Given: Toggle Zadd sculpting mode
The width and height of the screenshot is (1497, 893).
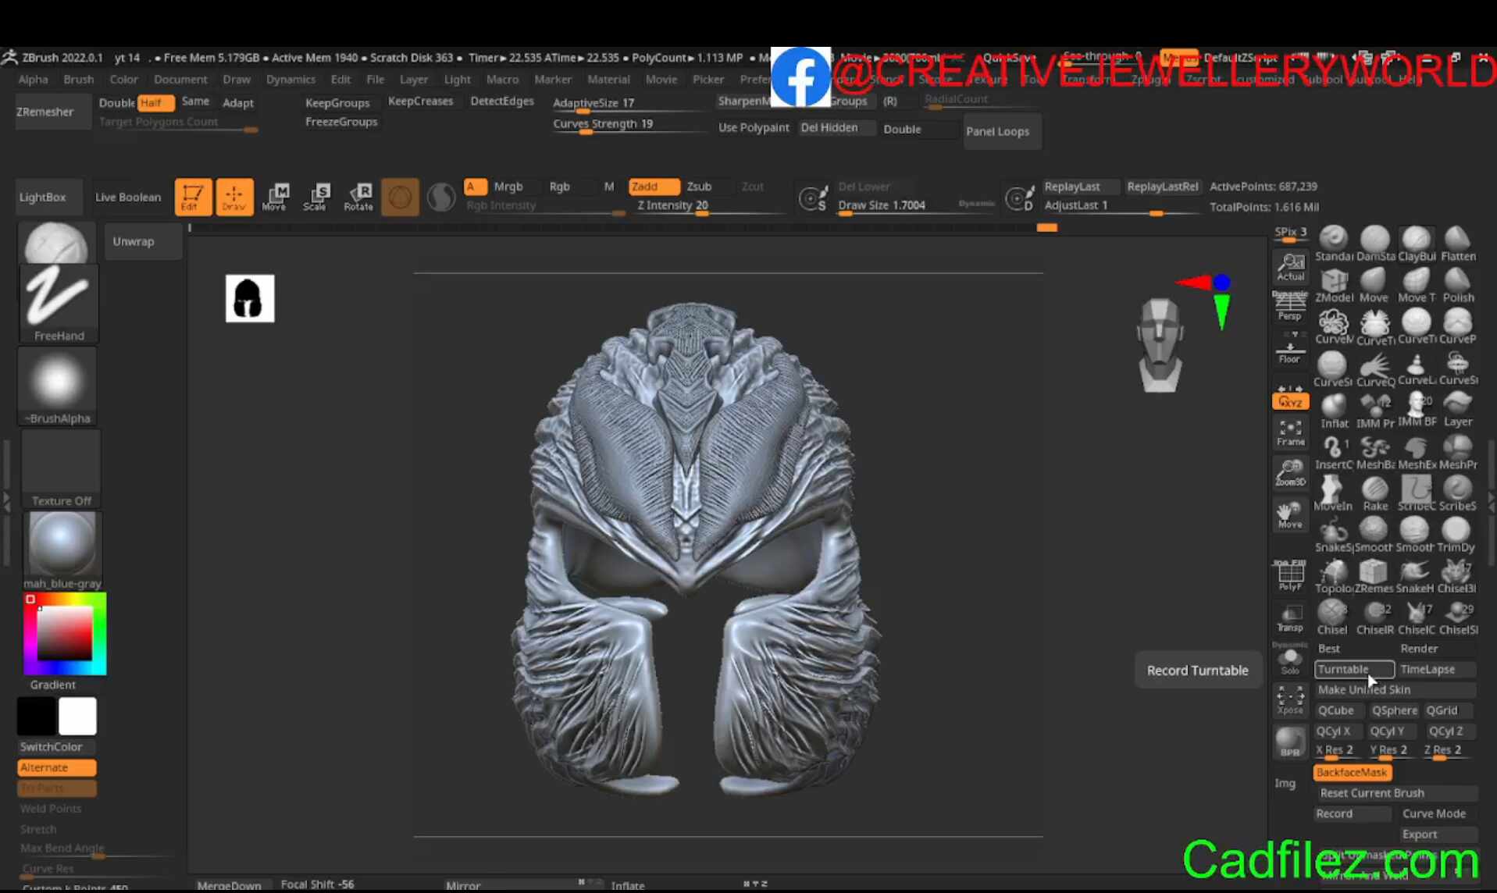Looking at the screenshot, I should tap(654, 187).
